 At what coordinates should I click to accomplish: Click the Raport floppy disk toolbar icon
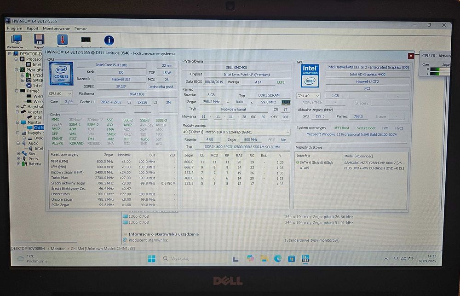click(39, 39)
